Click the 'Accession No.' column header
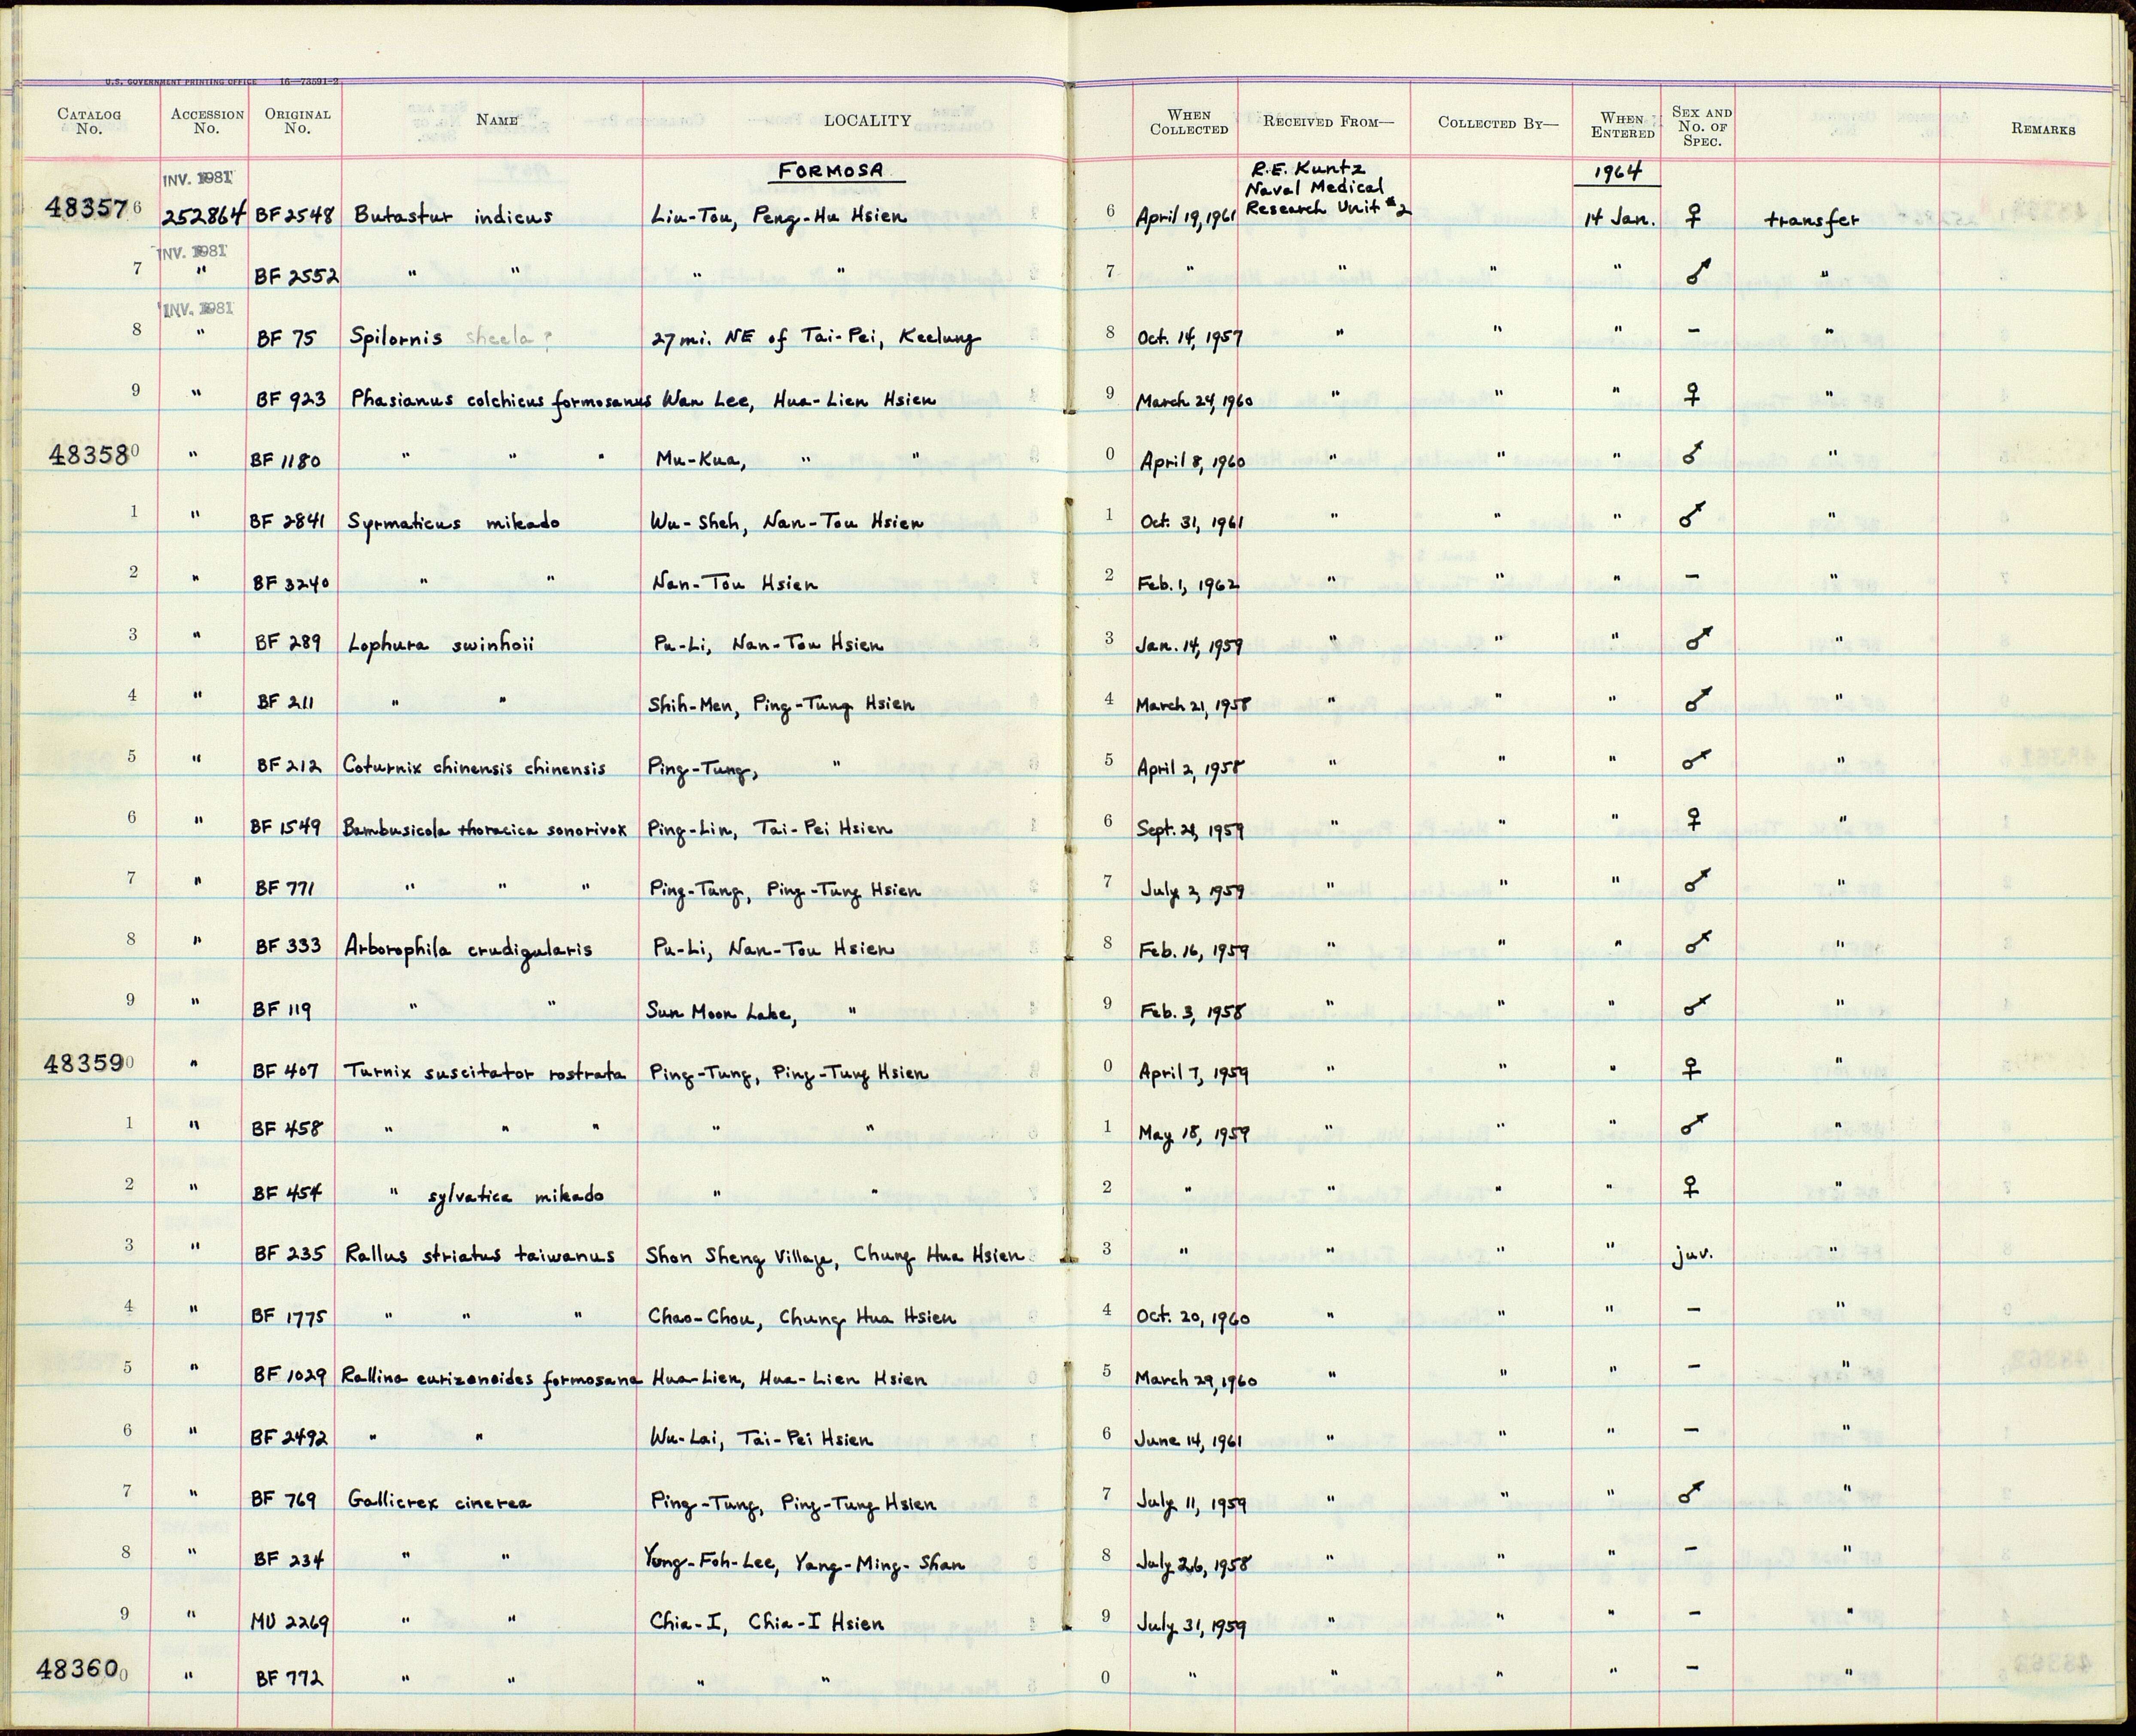 tap(207, 121)
